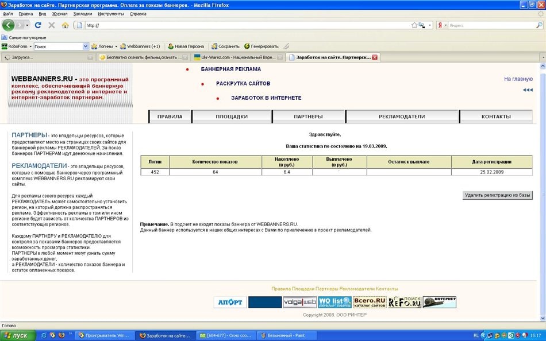Click the Новая Персона toolbar icon

click(185, 46)
